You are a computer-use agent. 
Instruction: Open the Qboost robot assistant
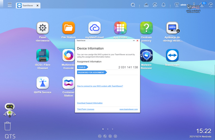(10, 110)
